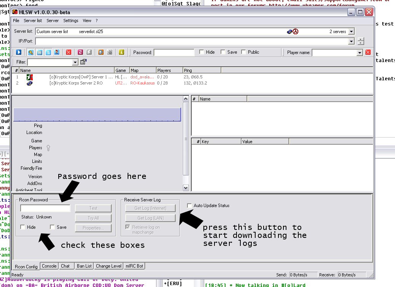This screenshot has width=395, height=287.
Task: Click the pink refresh arrows icon
Action: pyautogui.click(x=80, y=52)
